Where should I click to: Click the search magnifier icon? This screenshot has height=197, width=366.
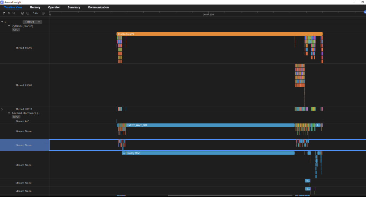click(x=14, y=13)
